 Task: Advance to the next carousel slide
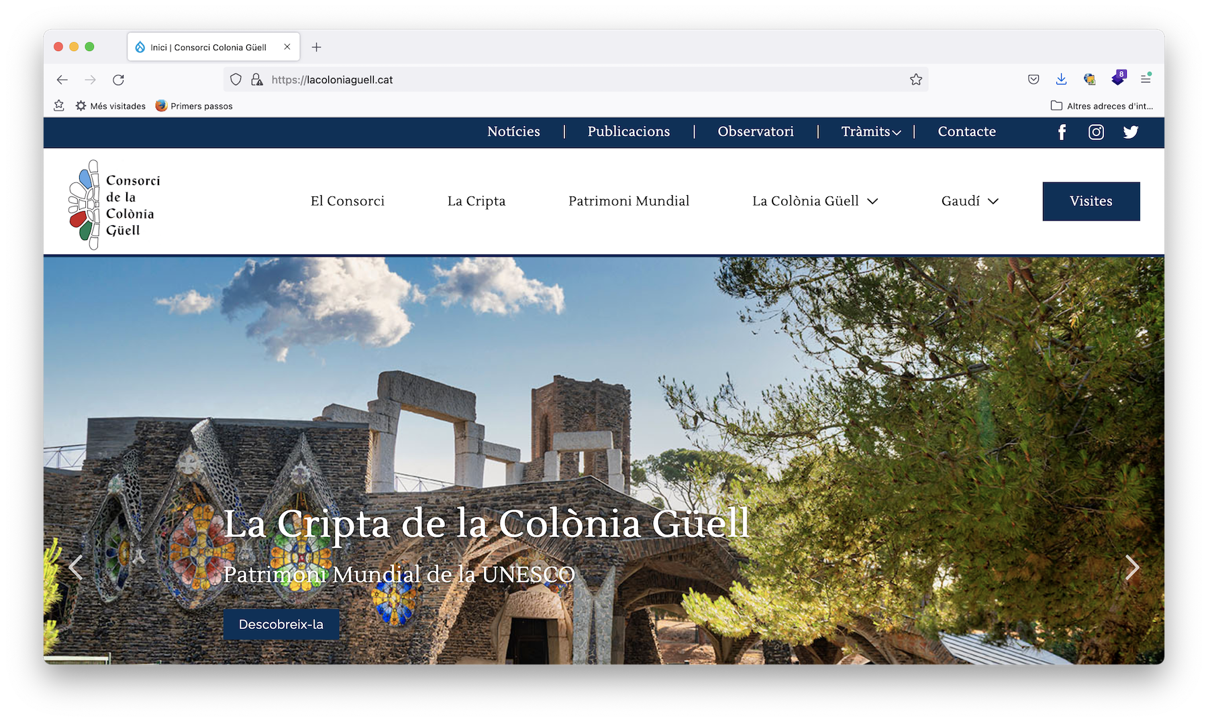point(1132,567)
